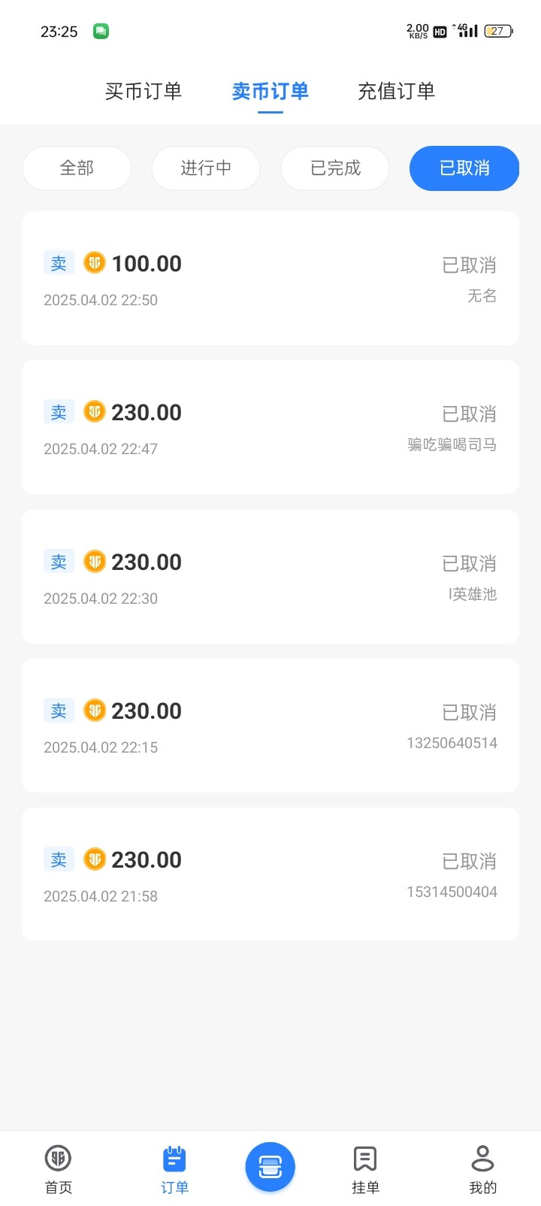Switch to 买币订单 tab
Screen dimensions: 541x1206
144,91
